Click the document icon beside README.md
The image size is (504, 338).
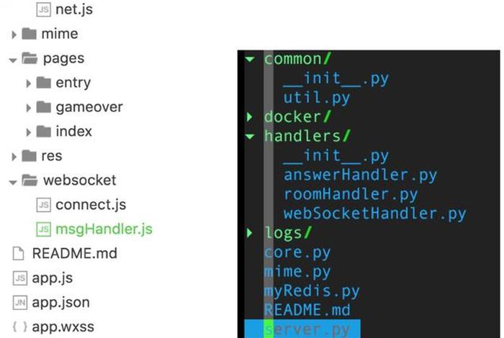click(x=19, y=254)
